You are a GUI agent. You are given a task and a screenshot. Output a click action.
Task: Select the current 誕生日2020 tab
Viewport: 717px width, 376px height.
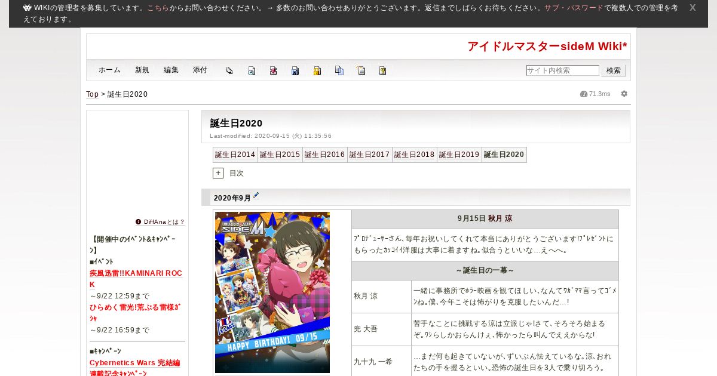pos(504,155)
